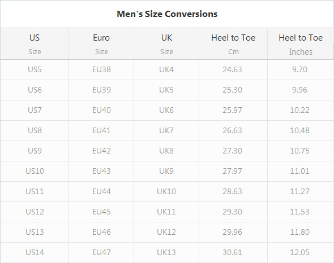The image size is (334, 263).
Task: Select the 26.63 cm value
Action: pos(233,130)
